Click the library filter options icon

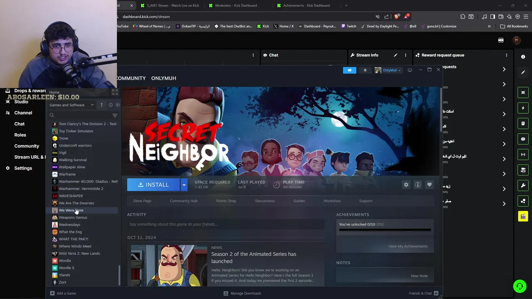point(115,115)
